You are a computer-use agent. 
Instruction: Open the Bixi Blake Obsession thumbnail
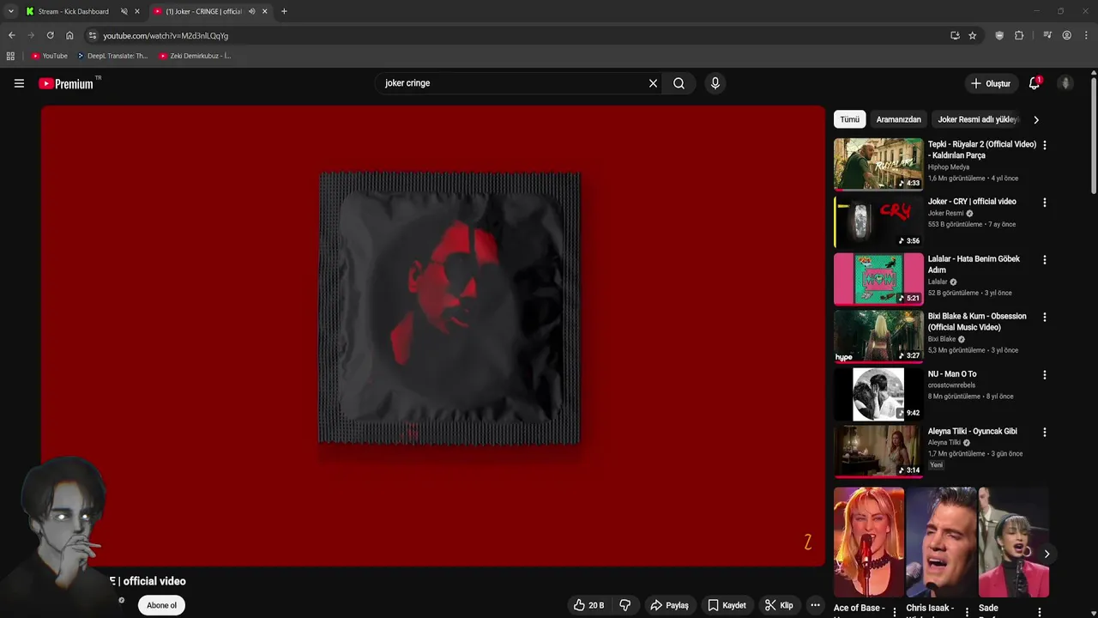pos(878,336)
